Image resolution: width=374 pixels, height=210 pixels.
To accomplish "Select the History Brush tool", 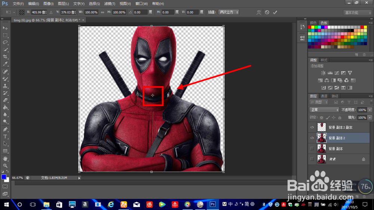I will coord(5,93).
